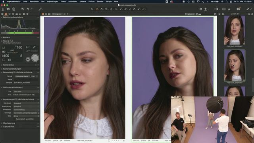Open the Details magnifier tool tab

click(20, 14)
